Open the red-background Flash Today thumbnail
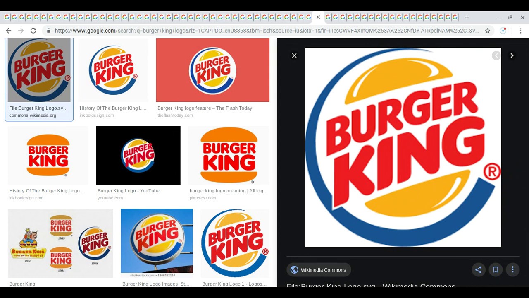The height and width of the screenshot is (298, 529). pyautogui.click(x=212, y=70)
